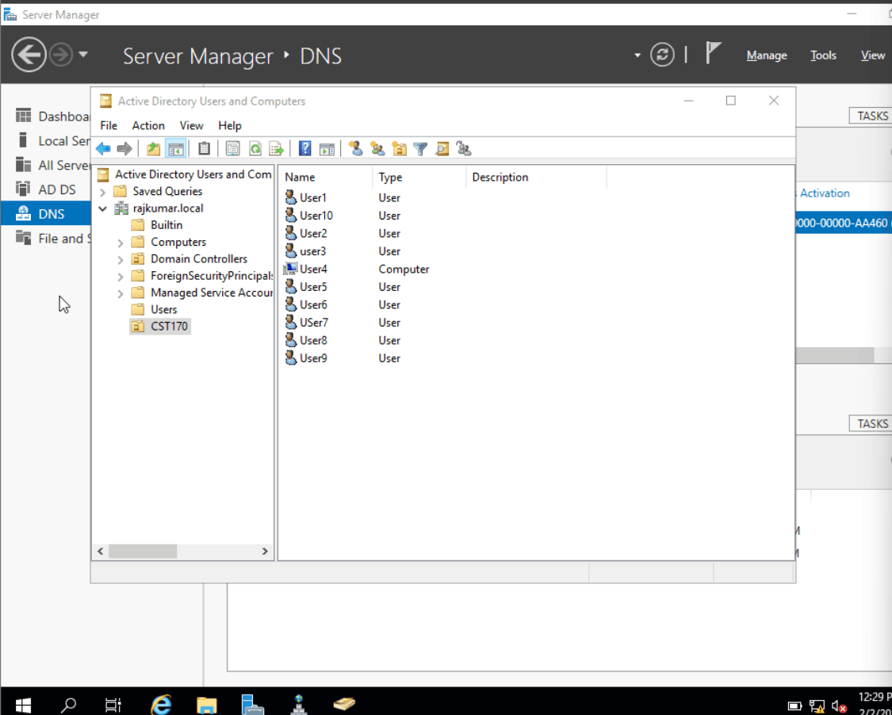Click the Refresh toolbar icon

(255, 149)
